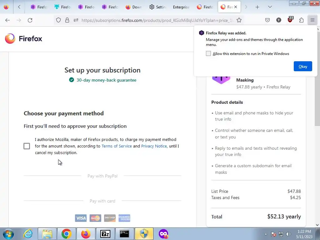Select the '$52.13 yearly' total amount
This screenshot has width=320, height=240.
point(284,217)
